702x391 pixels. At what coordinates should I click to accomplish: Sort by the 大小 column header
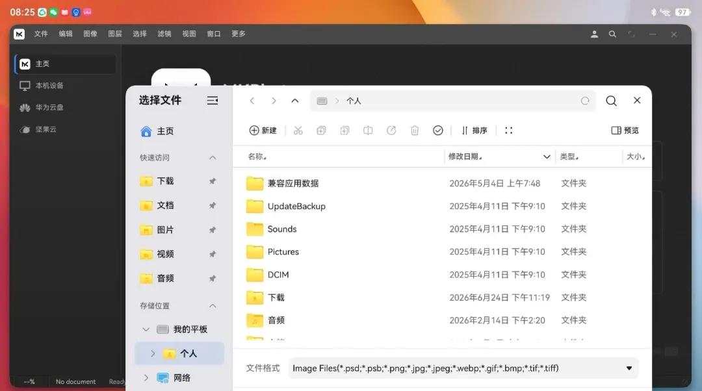(636, 157)
